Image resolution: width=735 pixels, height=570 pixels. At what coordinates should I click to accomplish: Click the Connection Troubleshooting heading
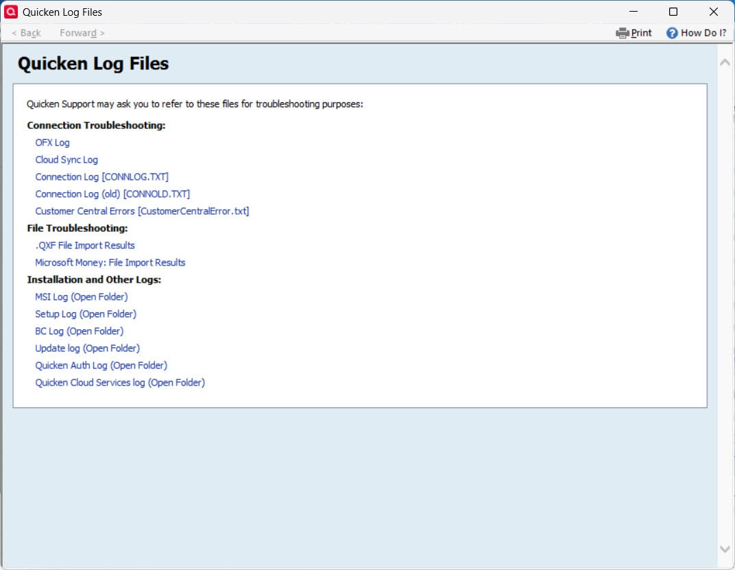tap(96, 126)
